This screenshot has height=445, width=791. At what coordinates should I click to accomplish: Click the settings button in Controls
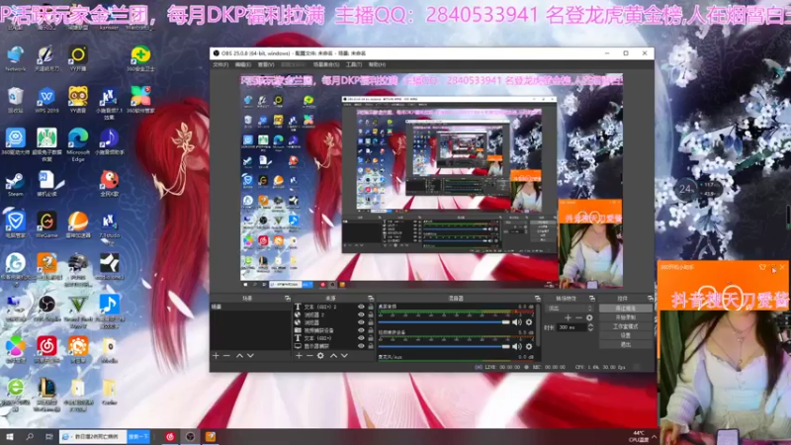626,335
